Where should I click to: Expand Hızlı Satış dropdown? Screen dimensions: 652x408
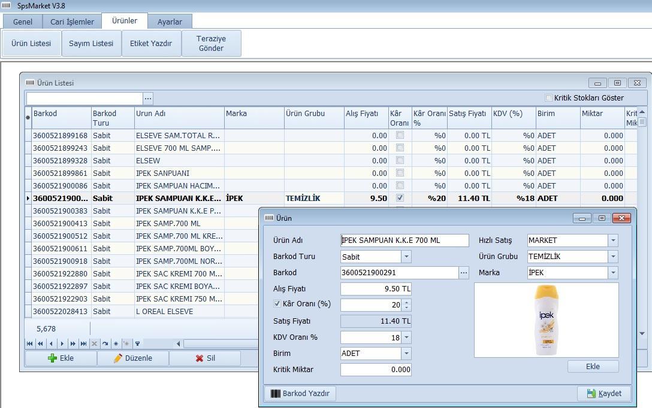(x=613, y=240)
